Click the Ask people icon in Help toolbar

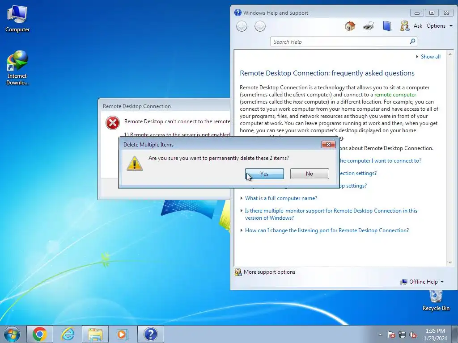coord(404,26)
